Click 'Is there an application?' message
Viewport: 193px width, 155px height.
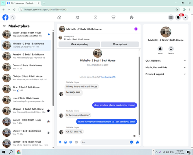[78, 115]
